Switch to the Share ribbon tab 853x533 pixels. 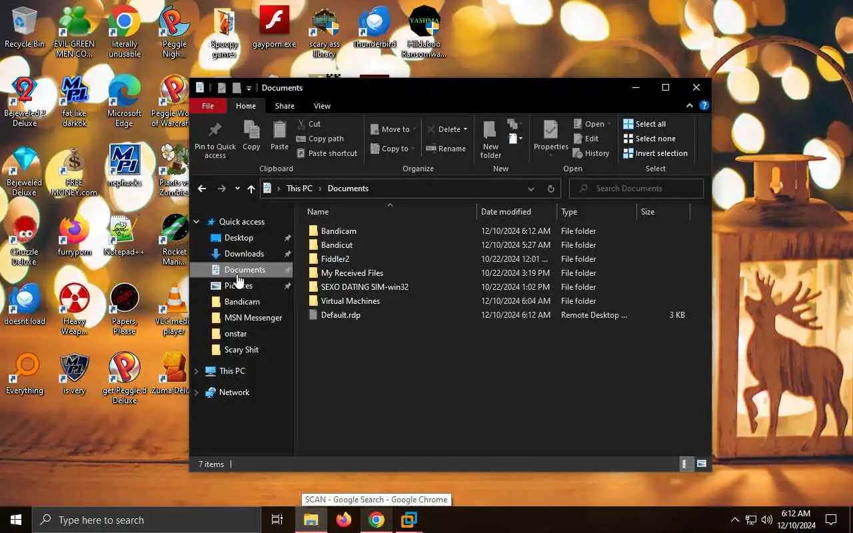tap(285, 106)
